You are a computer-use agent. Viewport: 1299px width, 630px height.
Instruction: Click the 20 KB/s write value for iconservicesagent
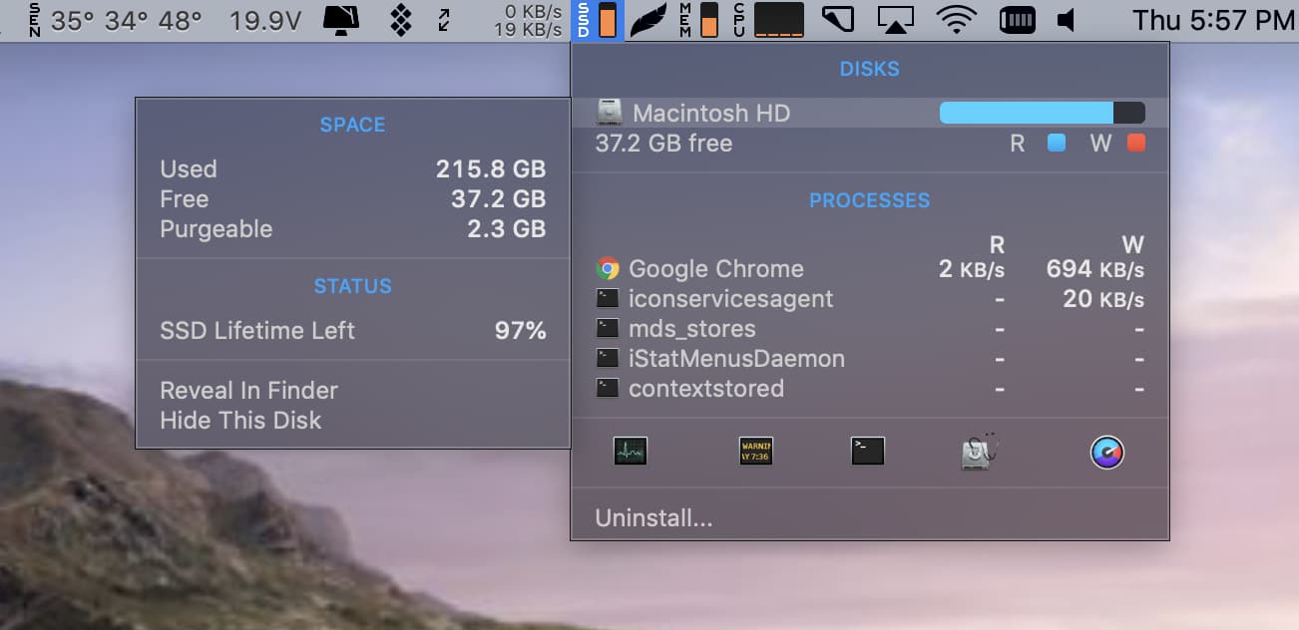(1103, 299)
